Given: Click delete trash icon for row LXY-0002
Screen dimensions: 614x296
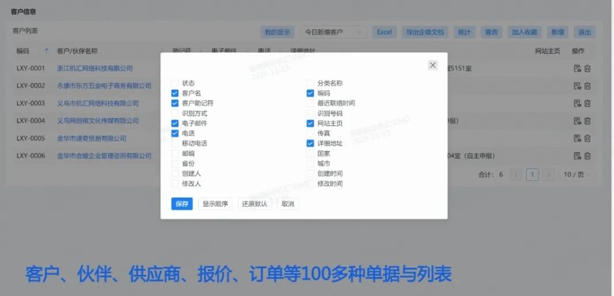Looking at the screenshot, I should [588, 86].
